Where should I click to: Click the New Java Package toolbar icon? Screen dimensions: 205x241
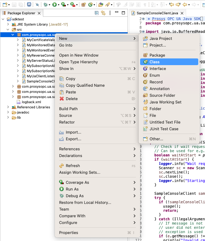(83, 5)
